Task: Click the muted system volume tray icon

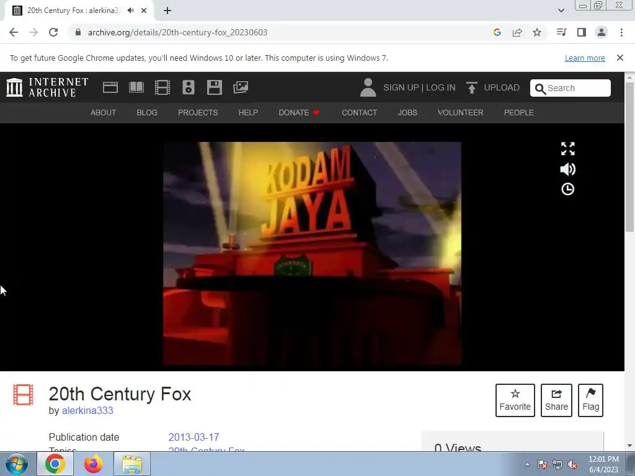Action: 572,464
